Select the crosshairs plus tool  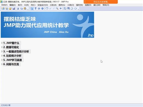click(61, 9)
